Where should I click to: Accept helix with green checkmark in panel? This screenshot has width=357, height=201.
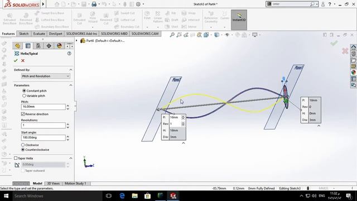pos(16,61)
